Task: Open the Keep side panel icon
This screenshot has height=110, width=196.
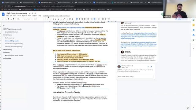Action: click(x=194, y=25)
